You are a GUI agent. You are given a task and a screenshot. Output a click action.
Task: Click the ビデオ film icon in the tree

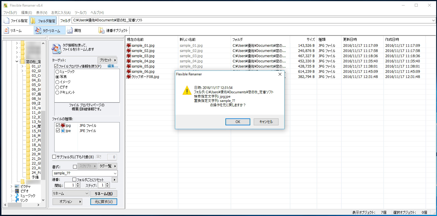coord(17,191)
